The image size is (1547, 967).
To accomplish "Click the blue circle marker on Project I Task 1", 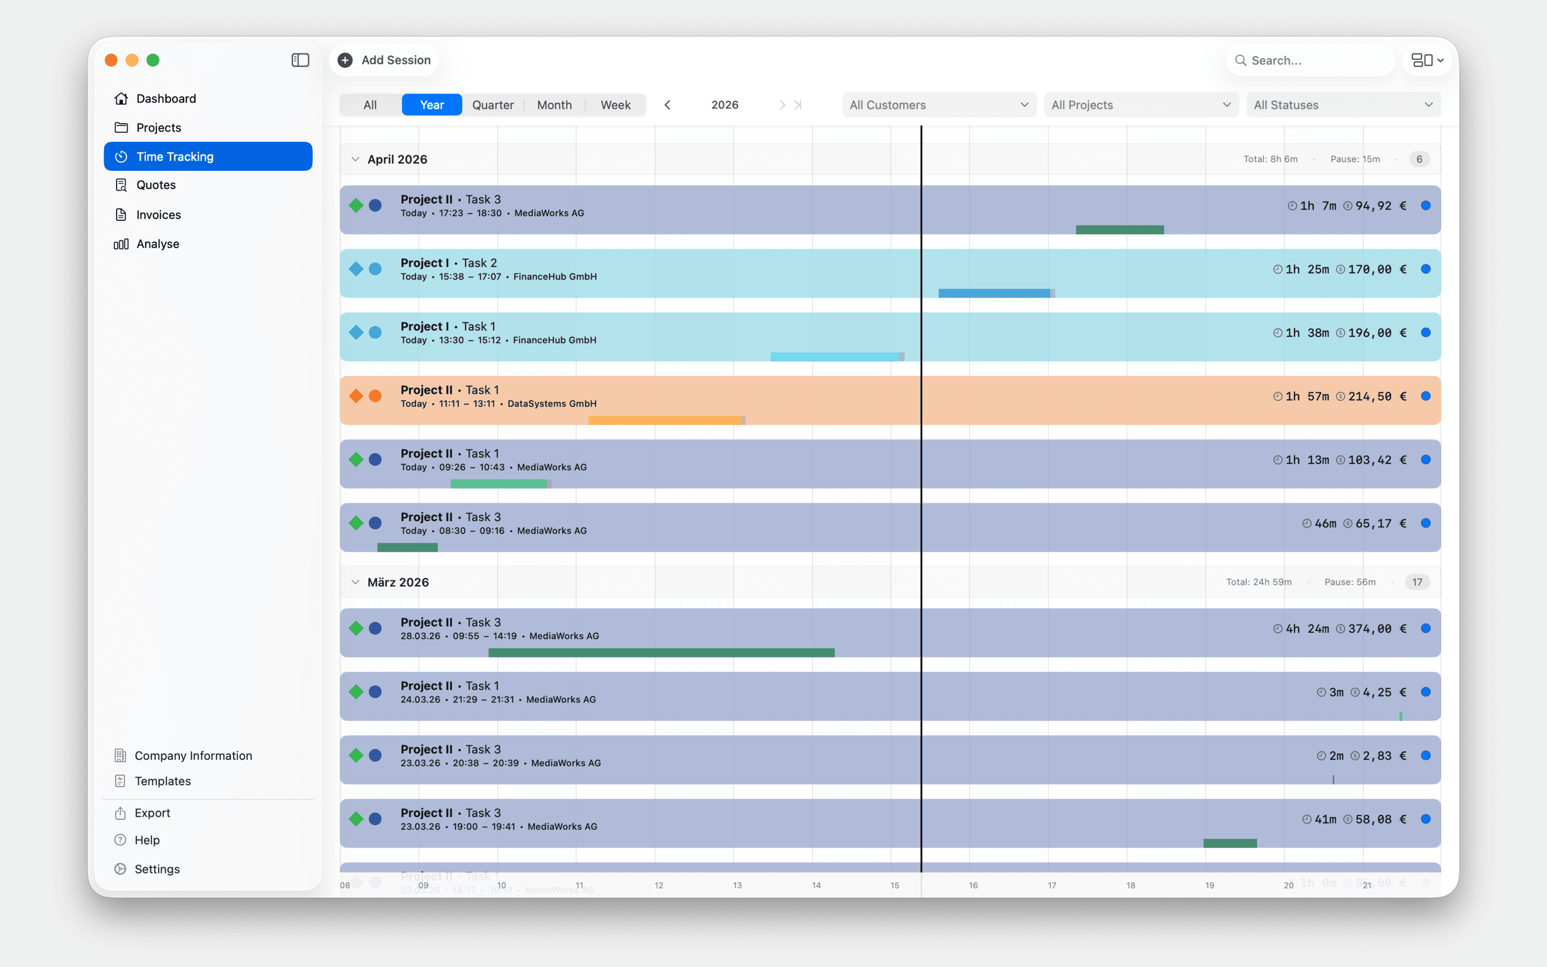I will pos(374,333).
